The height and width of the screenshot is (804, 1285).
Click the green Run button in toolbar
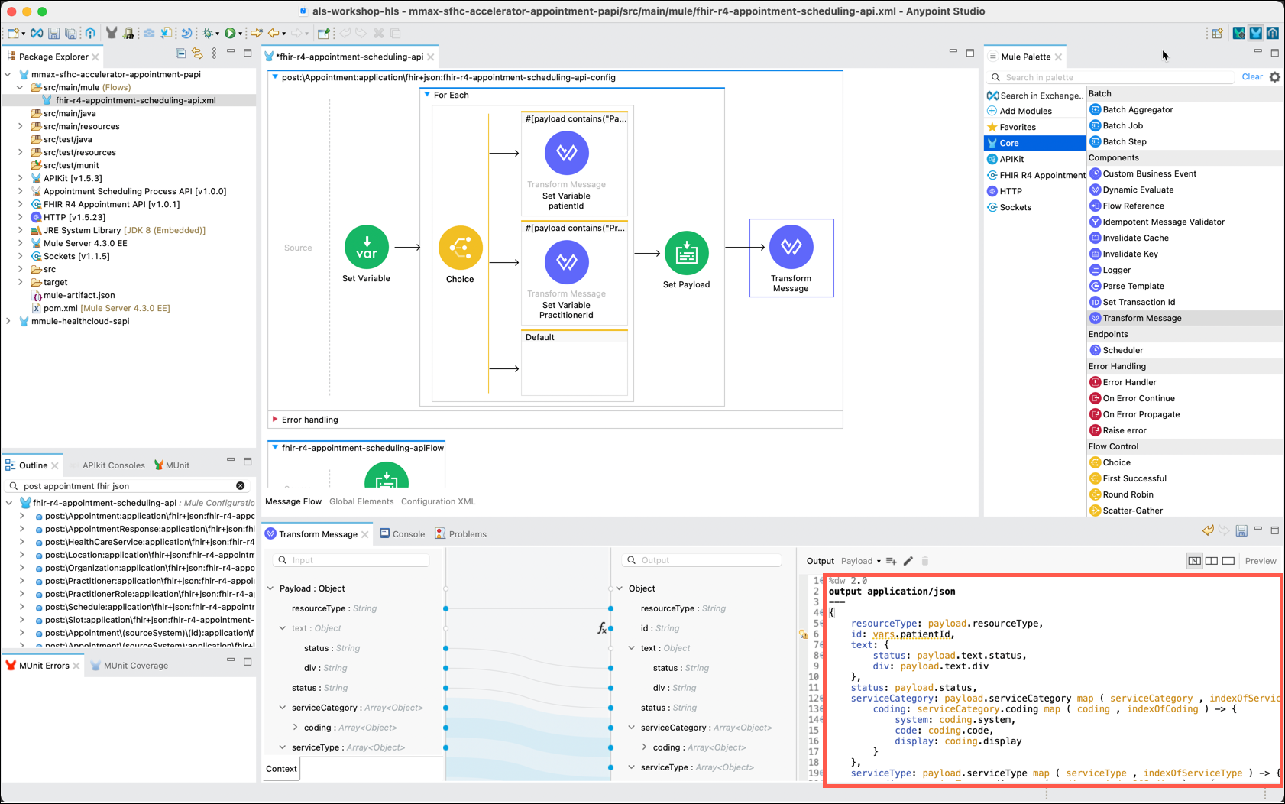click(230, 34)
